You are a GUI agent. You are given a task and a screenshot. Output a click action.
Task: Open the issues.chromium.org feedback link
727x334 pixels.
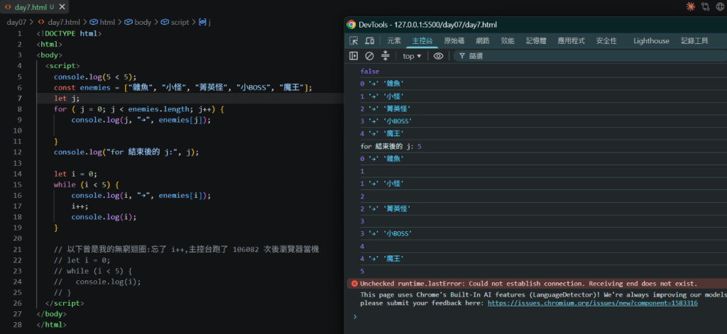pos(593,303)
